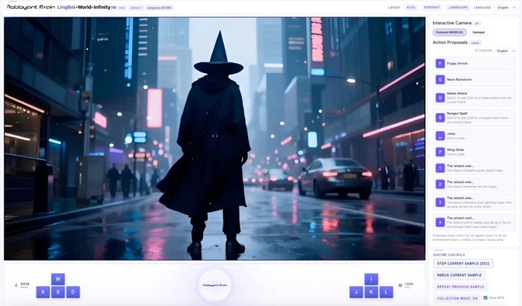Click the 'Hold to jump' text
Image resolution: width=522 pixels, height=306 pixels.
click(456, 138)
